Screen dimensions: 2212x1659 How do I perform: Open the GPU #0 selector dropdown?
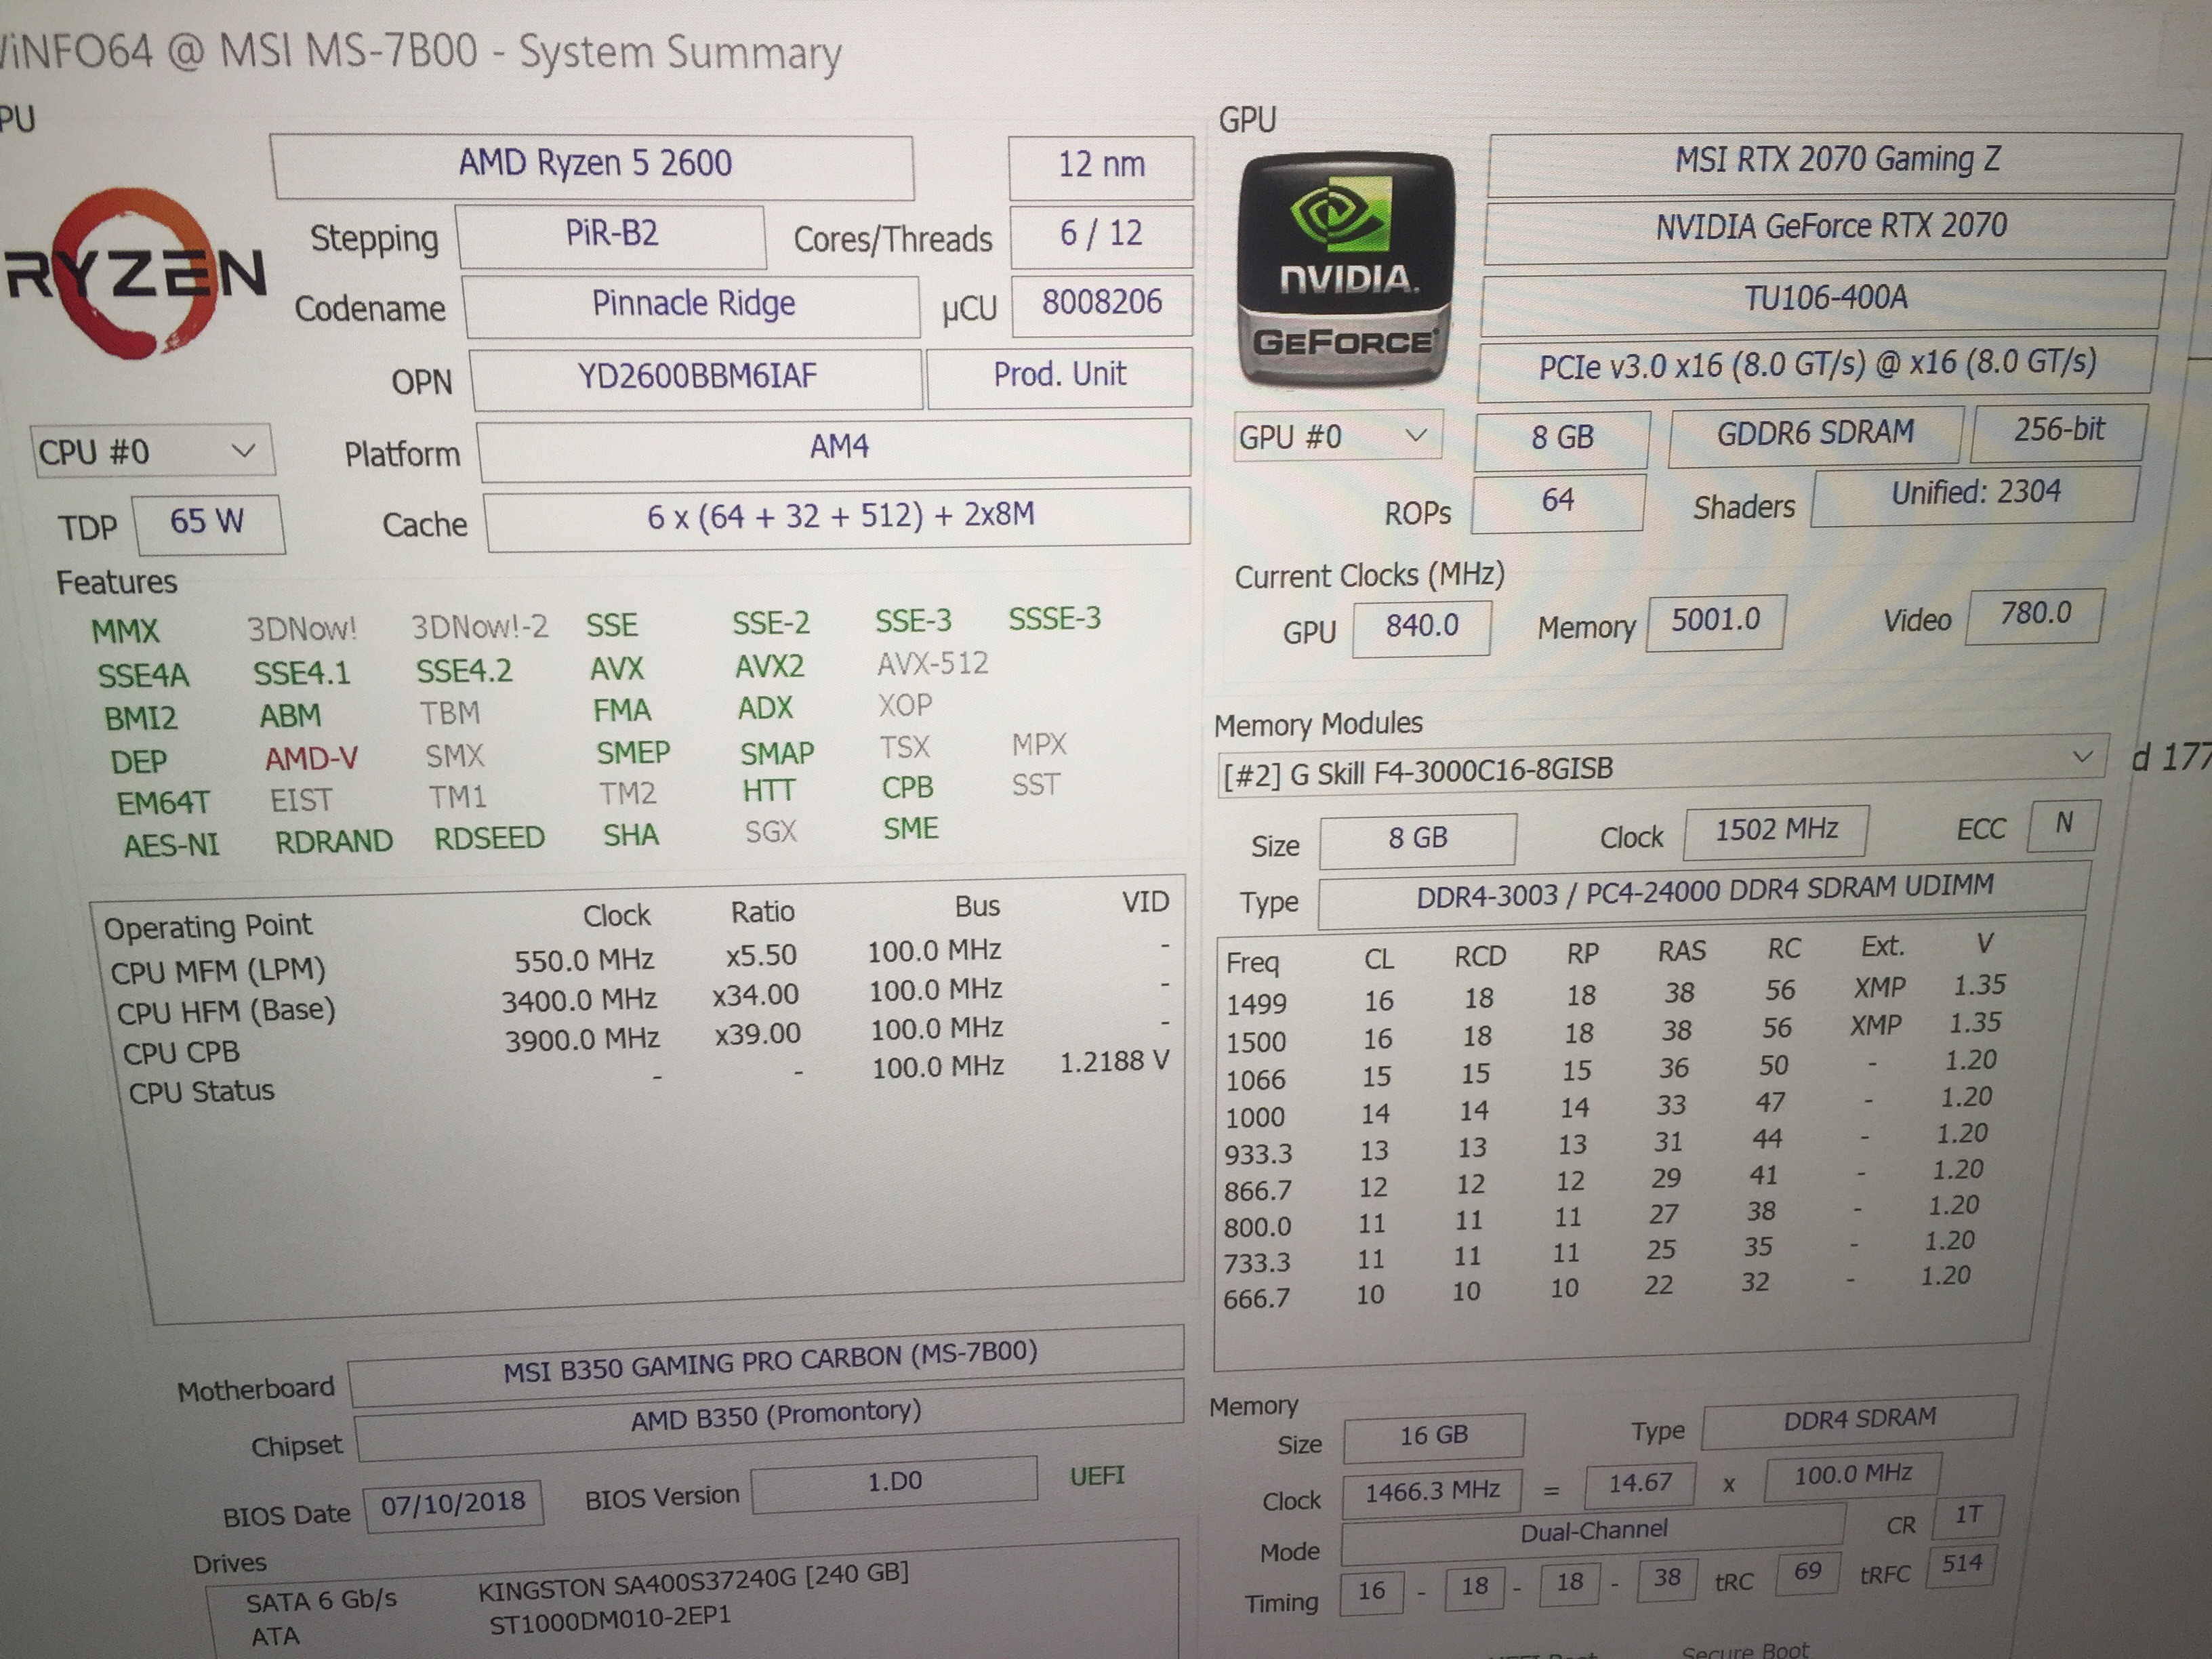click(x=1336, y=436)
